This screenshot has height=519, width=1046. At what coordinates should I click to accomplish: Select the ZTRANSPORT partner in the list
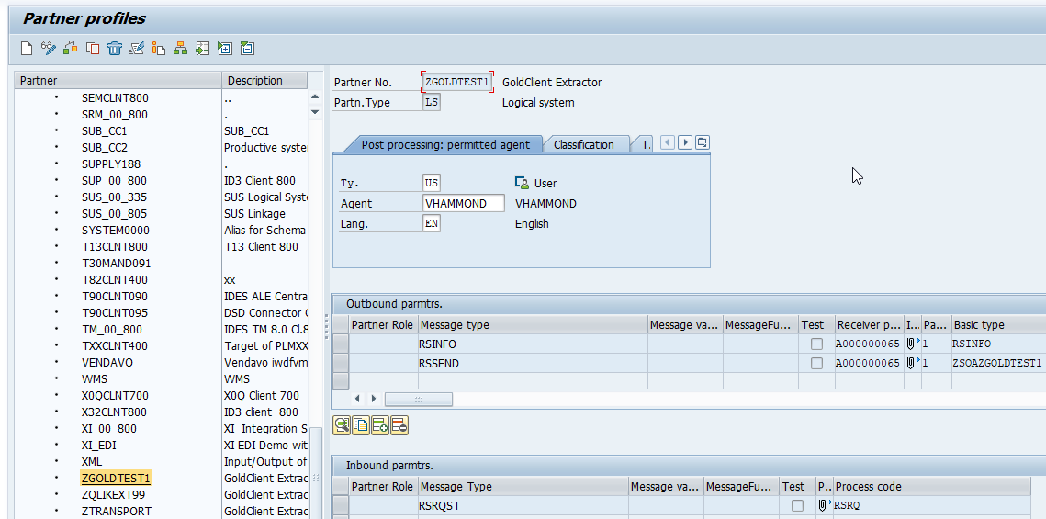pos(116,511)
